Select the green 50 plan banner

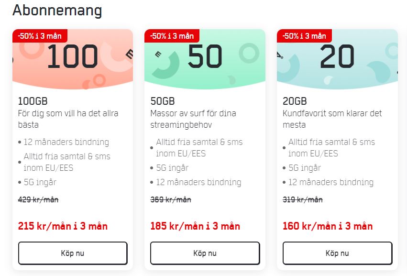(x=205, y=59)
